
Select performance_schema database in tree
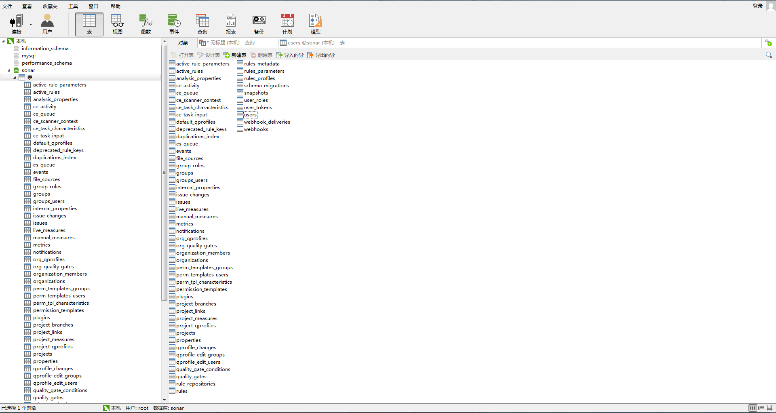[46, 63]
